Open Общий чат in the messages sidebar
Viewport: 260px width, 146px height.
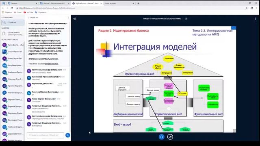coord(13,23)
